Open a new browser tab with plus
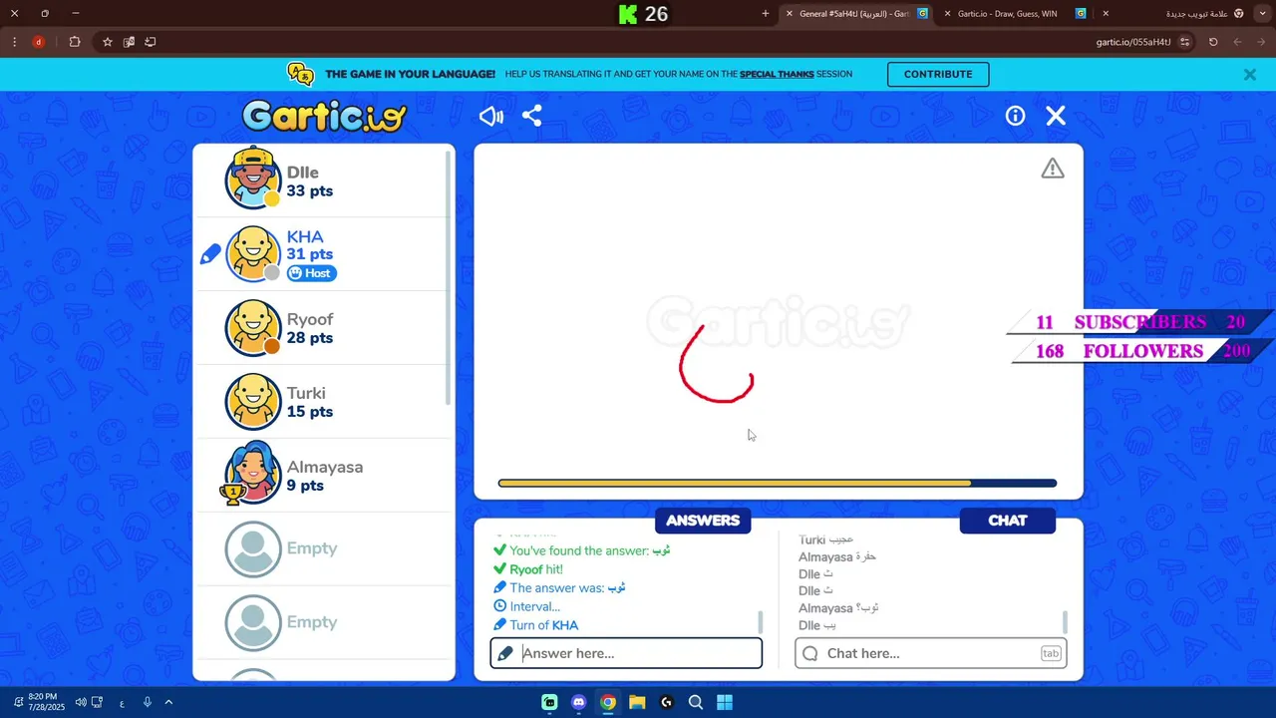Screen dimensions: 1276x718 point(765,14)
